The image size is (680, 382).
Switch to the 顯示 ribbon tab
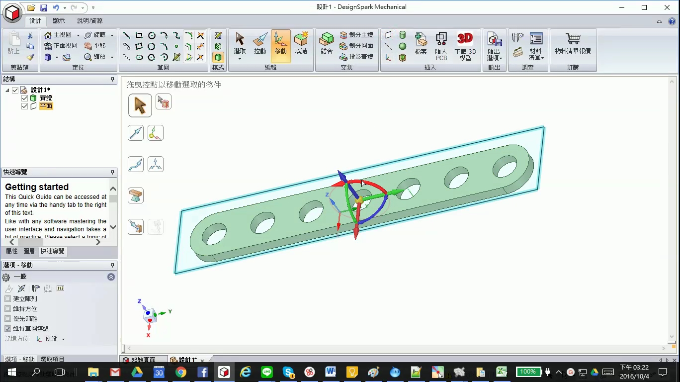point(59,21)
